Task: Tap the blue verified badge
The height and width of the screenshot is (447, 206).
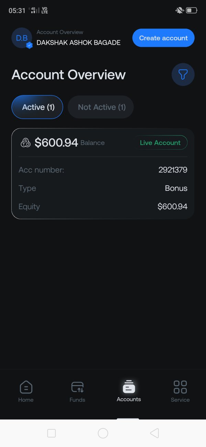Action: tap(30, 45)
